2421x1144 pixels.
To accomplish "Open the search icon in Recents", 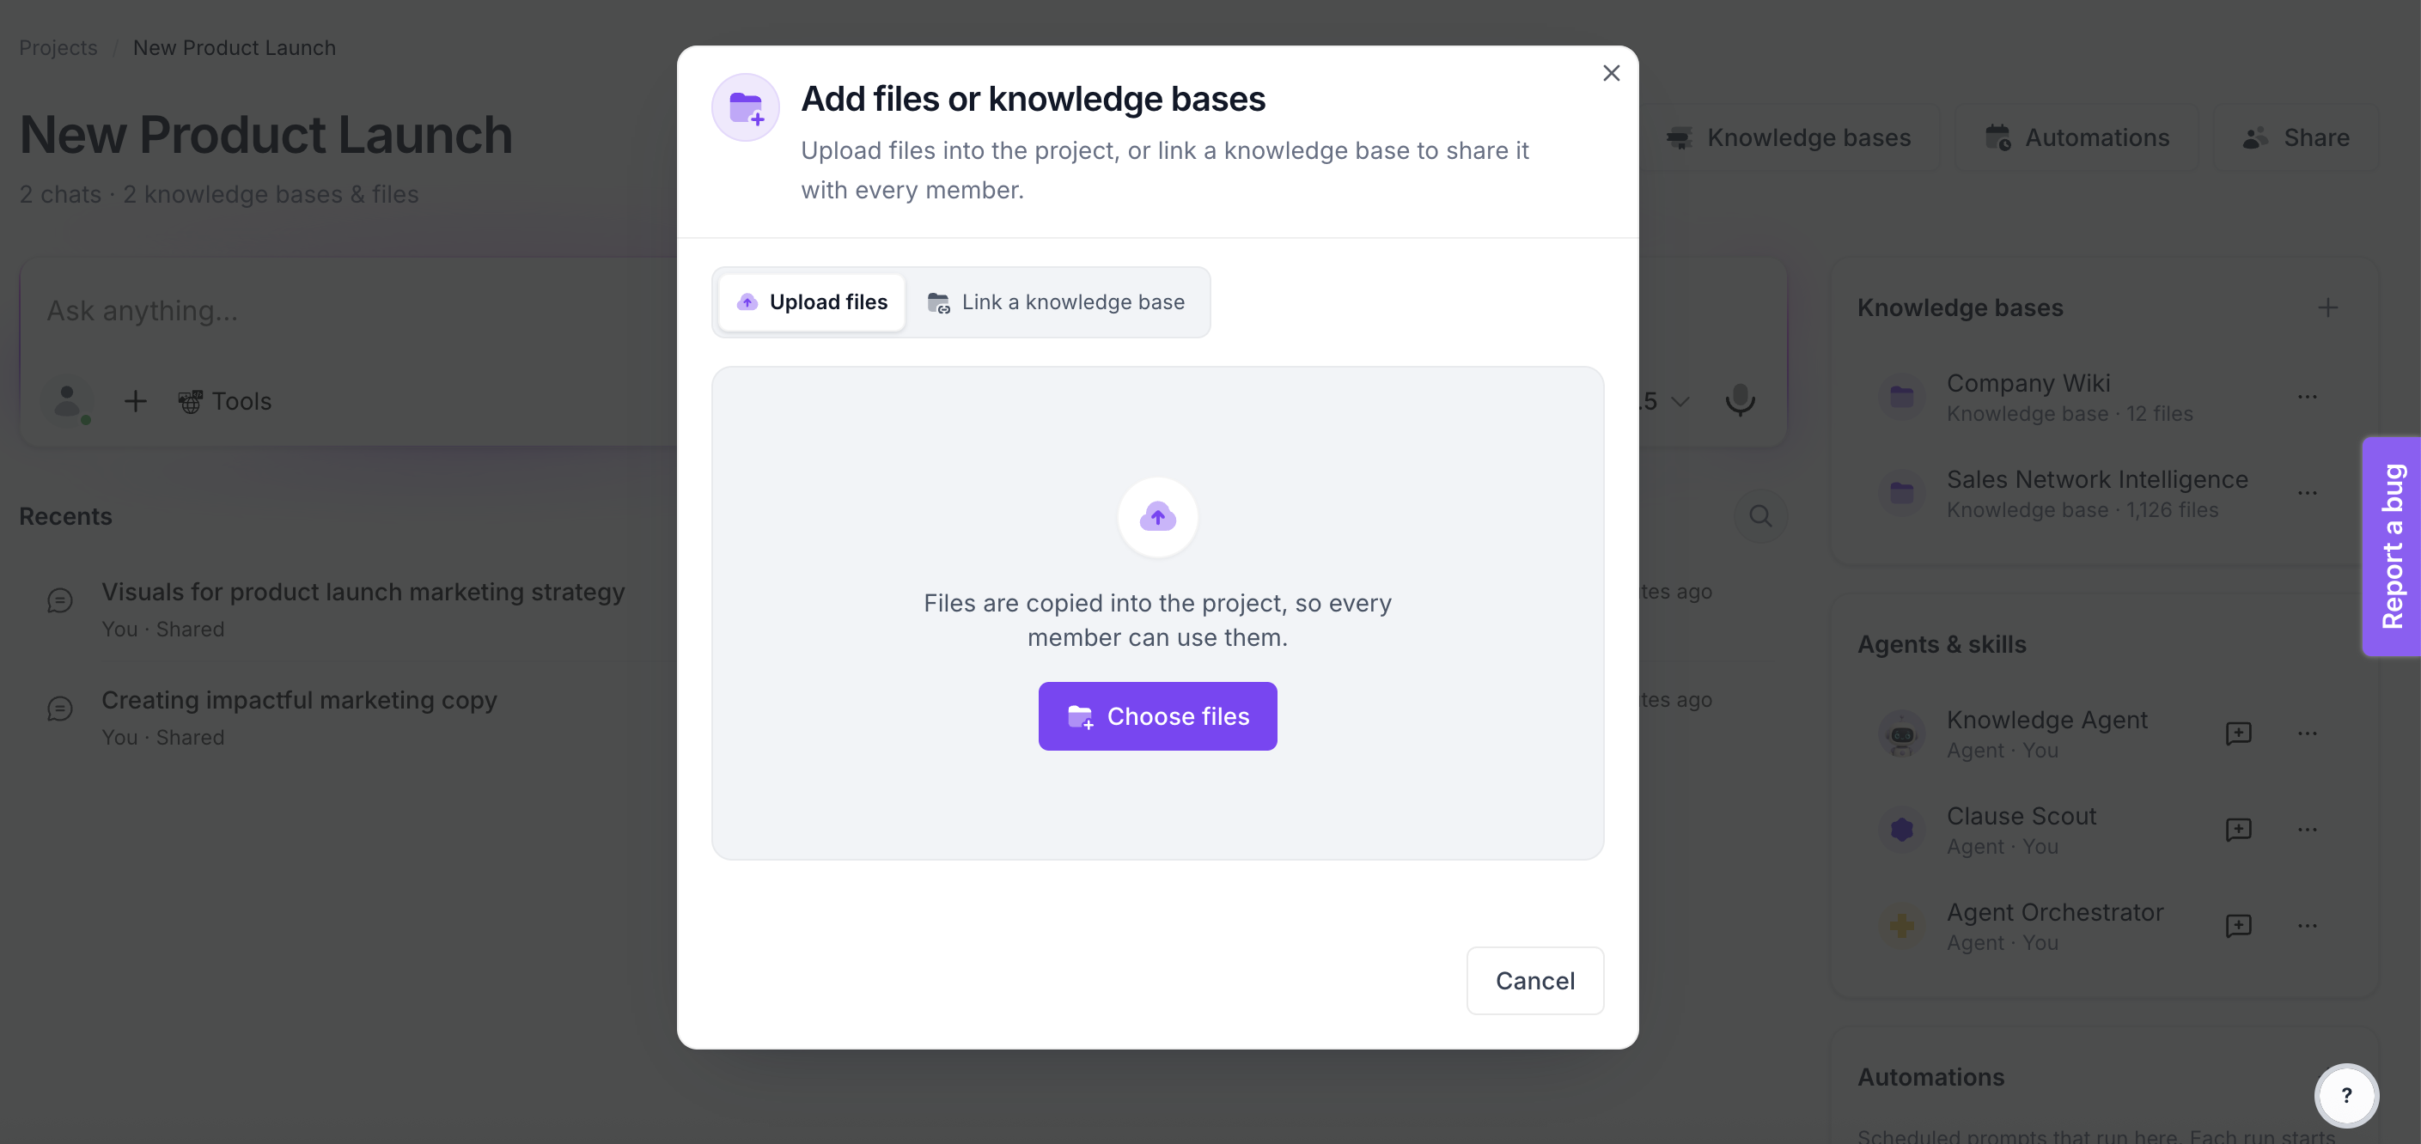I will pyautogui.click(x=1760, y=515).
